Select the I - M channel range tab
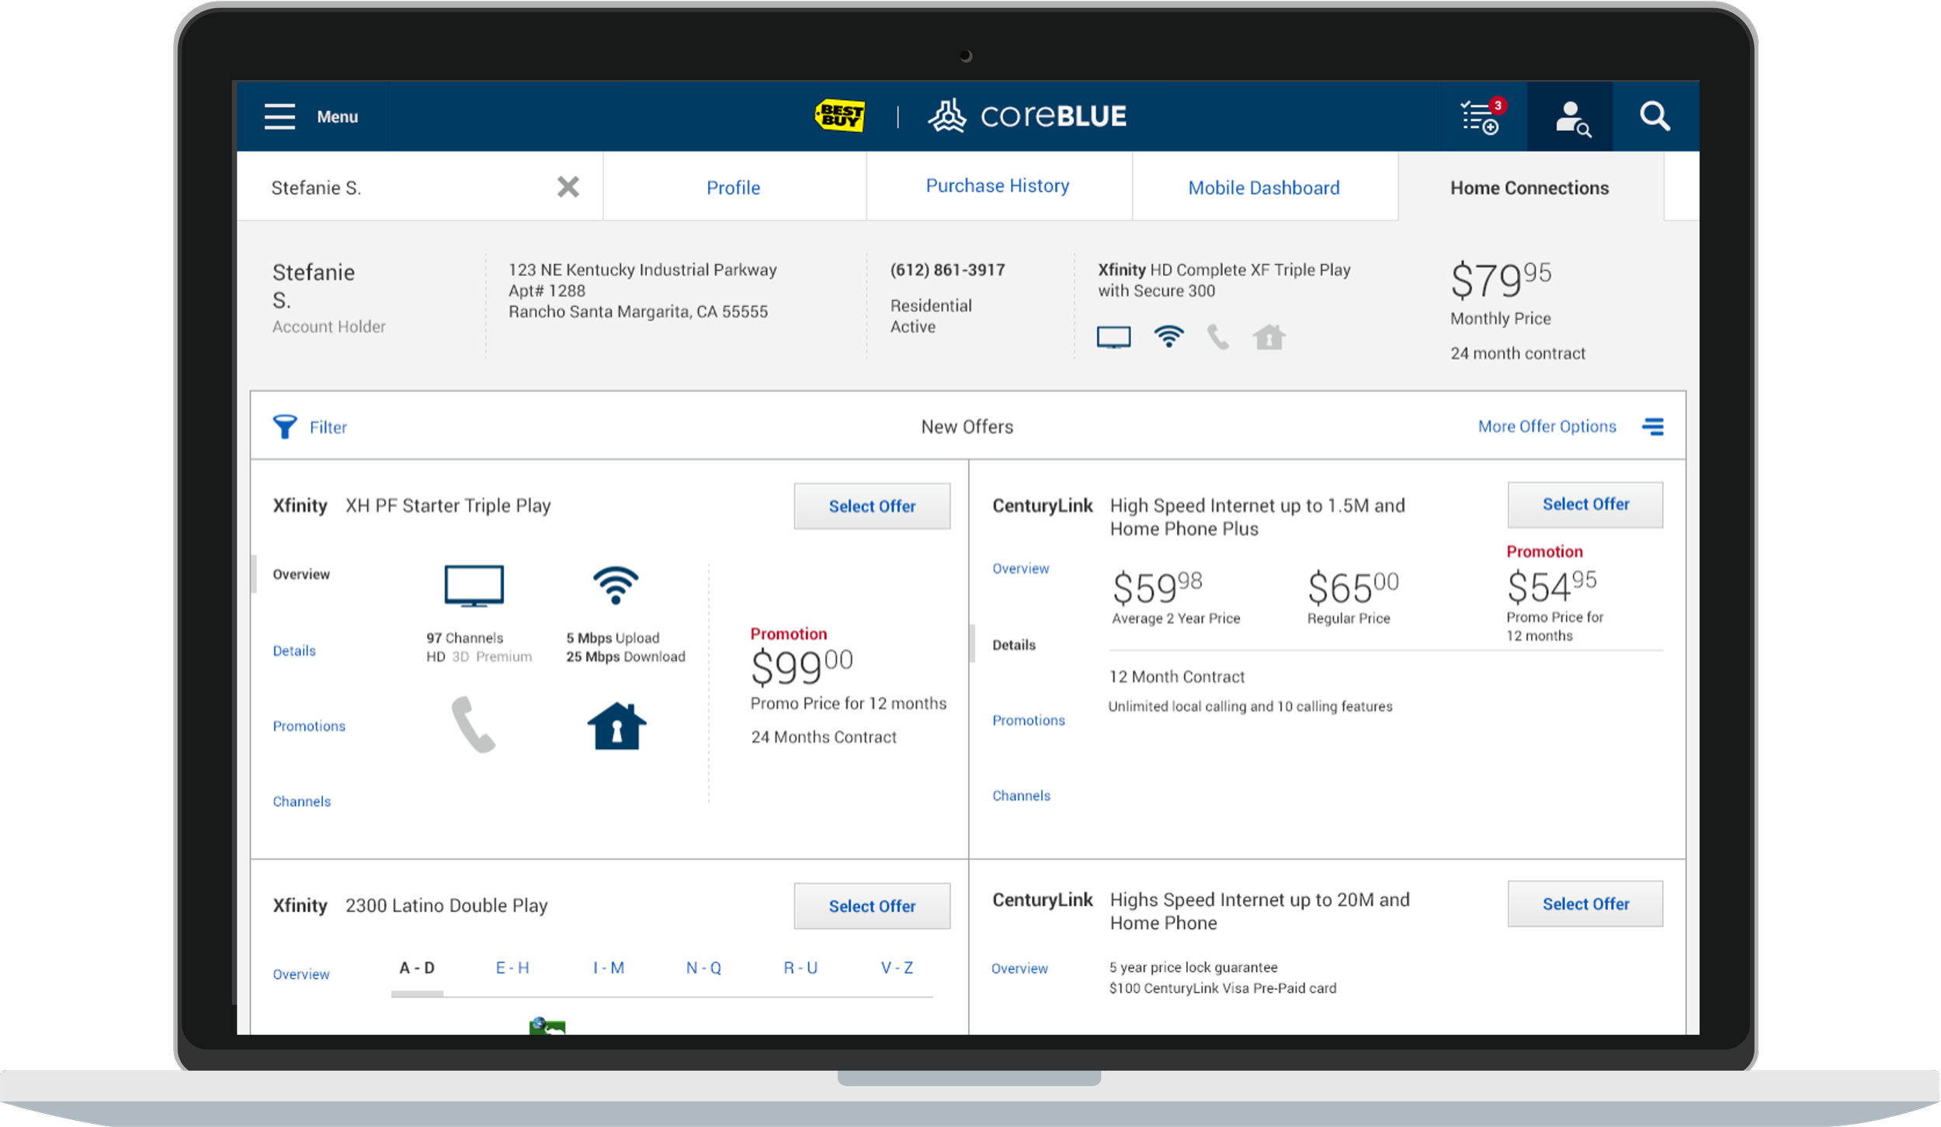The image size is (1941, 1127). point(609,968)
